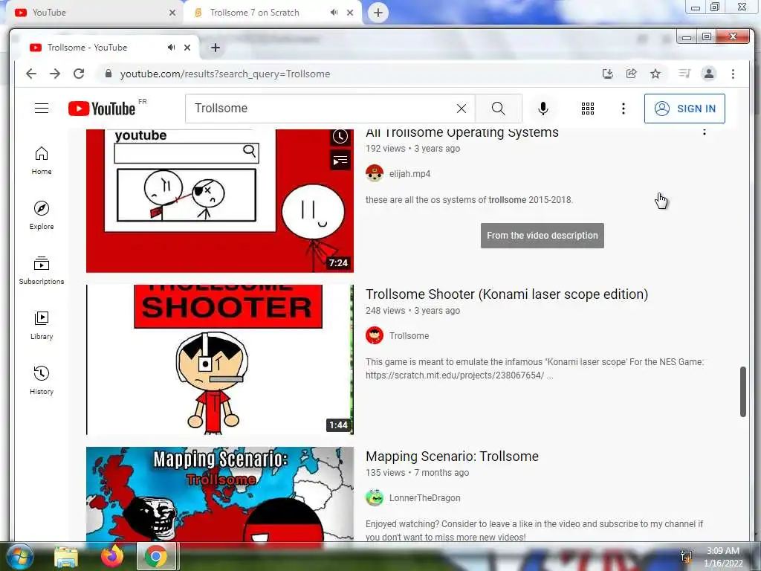Open Trollsome Shooter (Konami laser scope edition) title

507,294
